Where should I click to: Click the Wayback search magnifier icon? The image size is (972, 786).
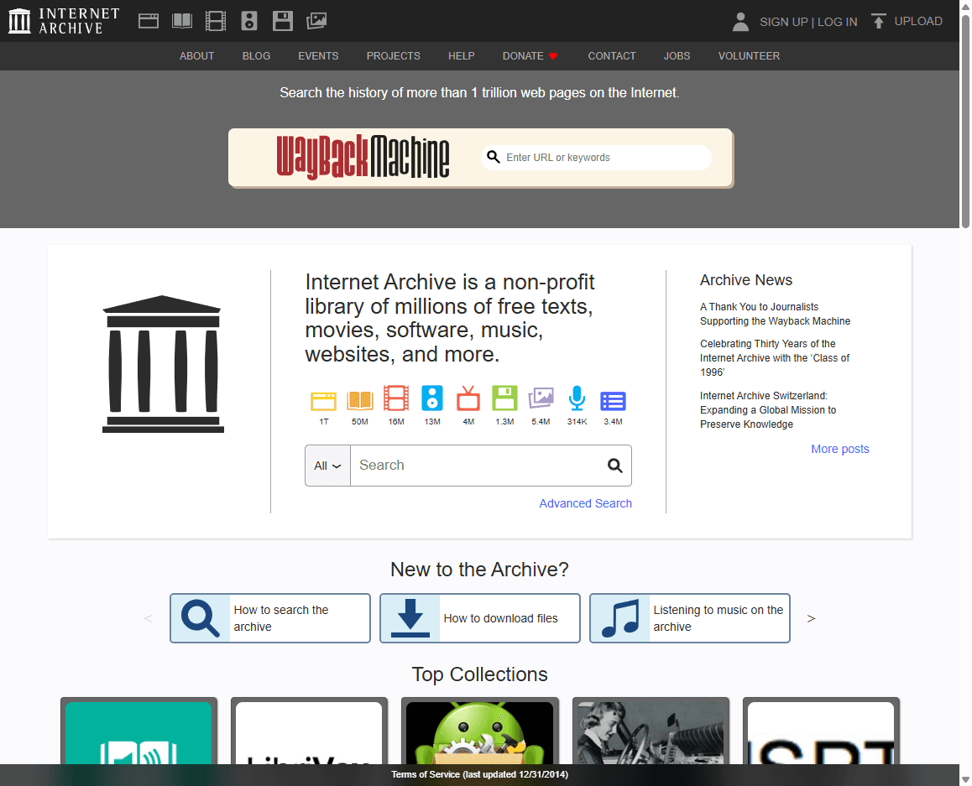coord(494,158)
